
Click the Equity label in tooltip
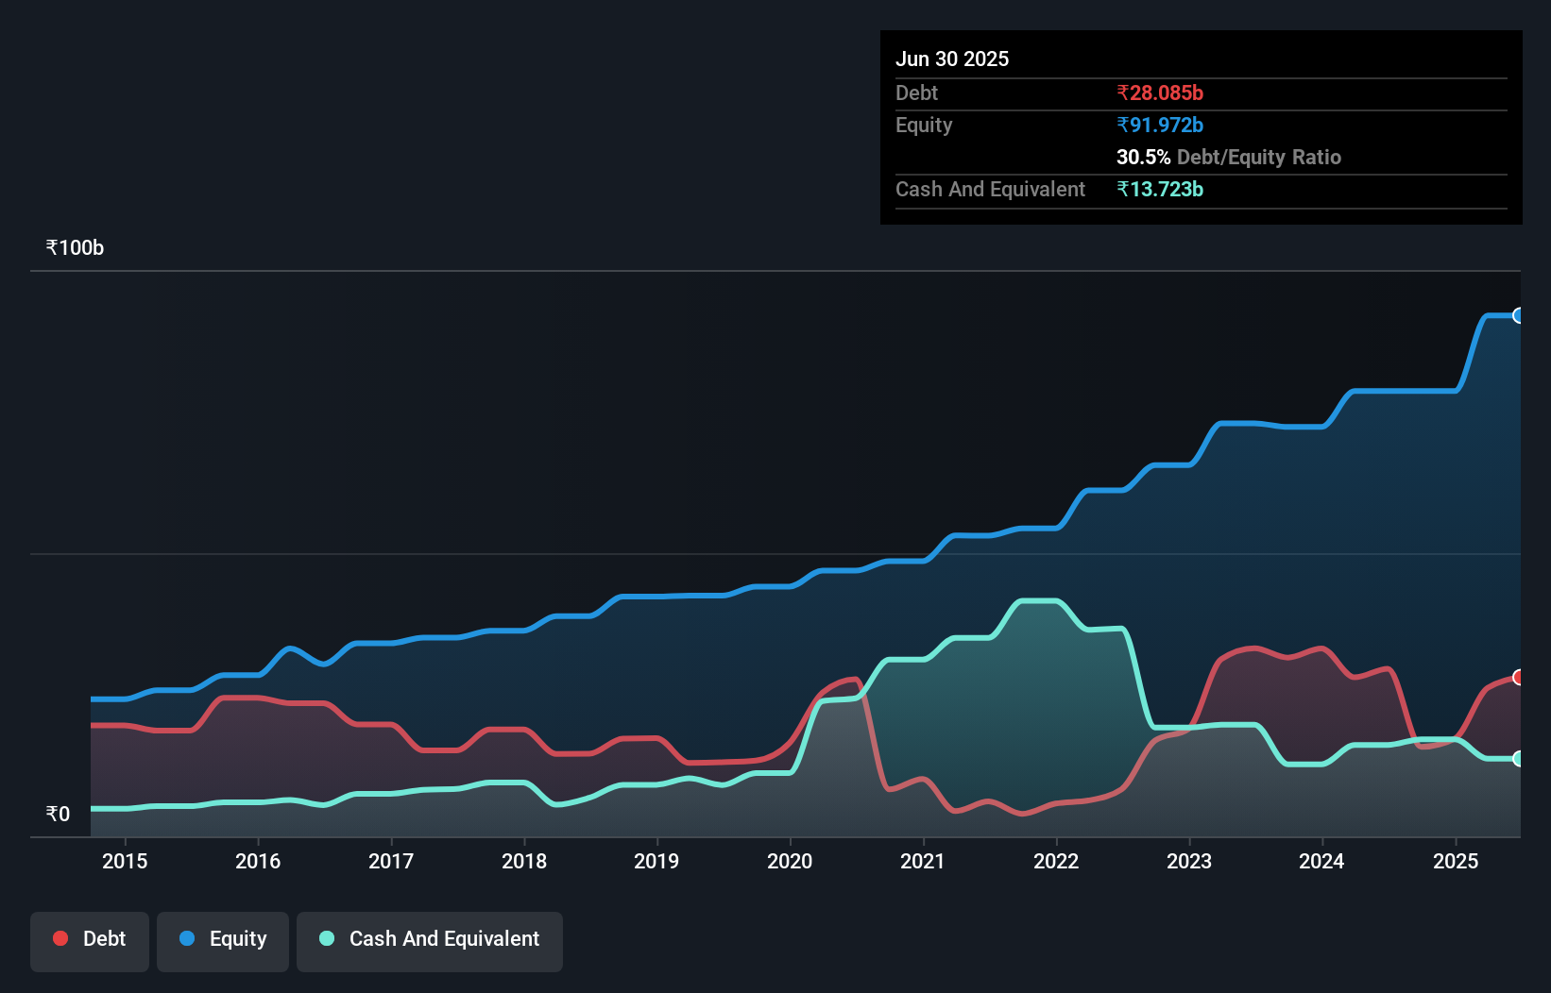tap(924, 125)
